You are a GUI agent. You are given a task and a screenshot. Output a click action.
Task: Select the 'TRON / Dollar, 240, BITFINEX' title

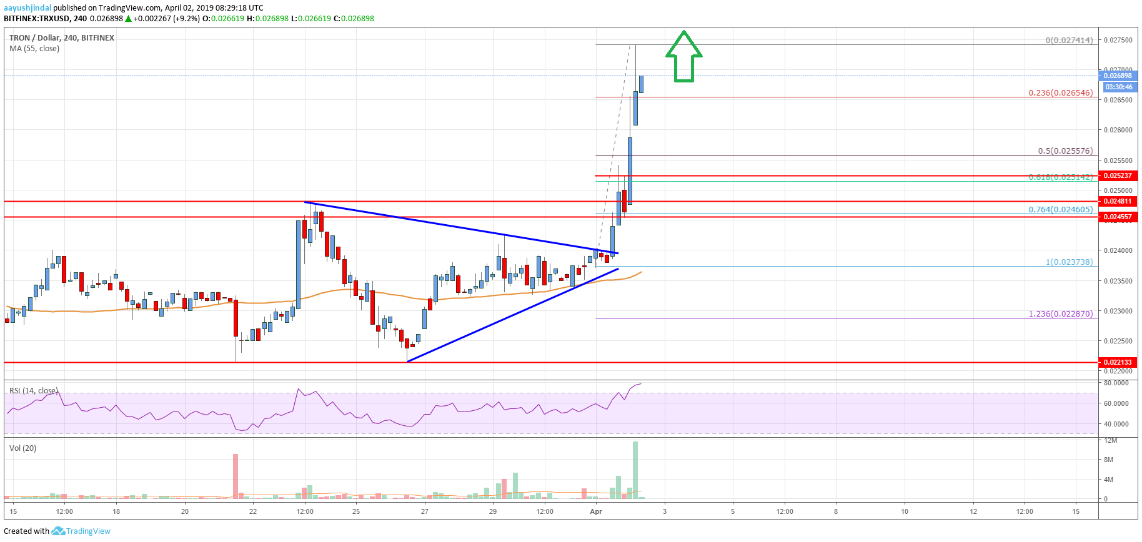point(62,38)
